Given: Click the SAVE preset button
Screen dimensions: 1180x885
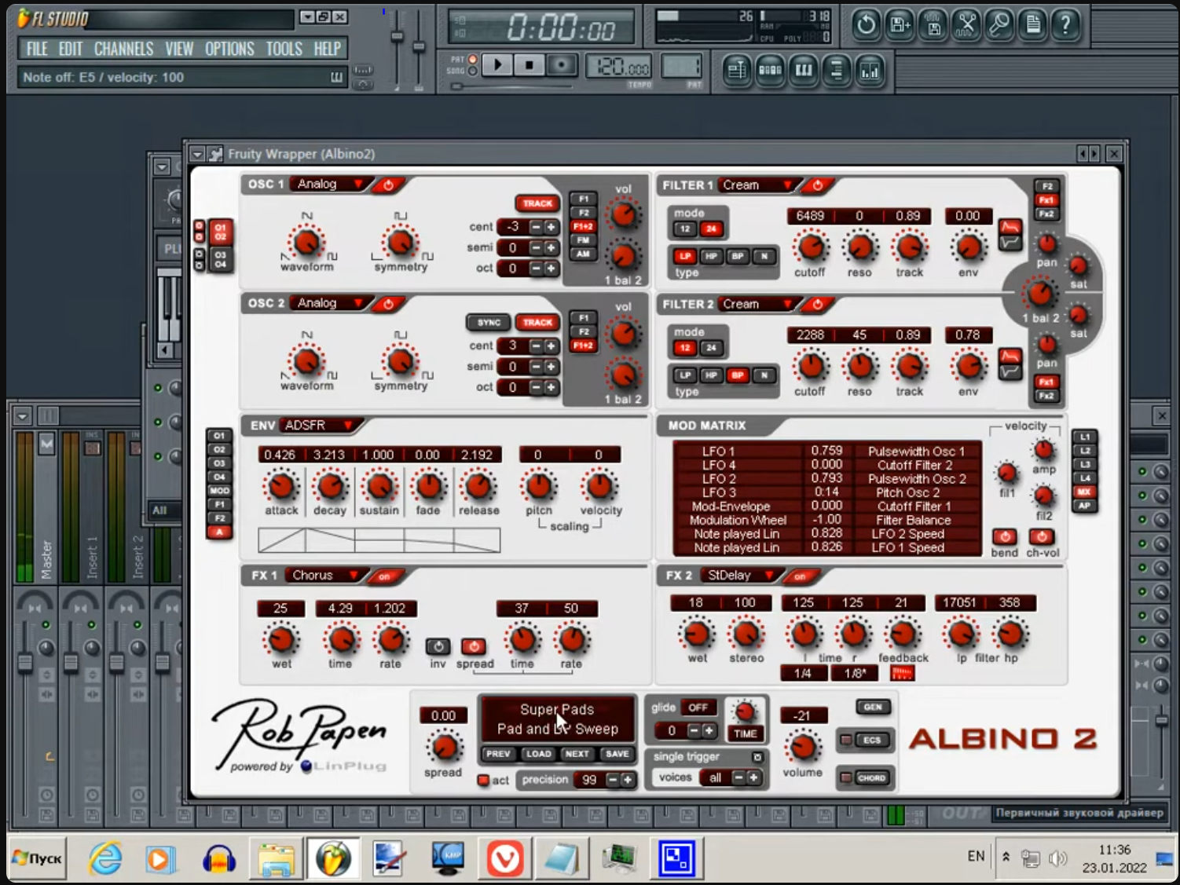Looking at the screenshot, I should click(x=617, y=754).
